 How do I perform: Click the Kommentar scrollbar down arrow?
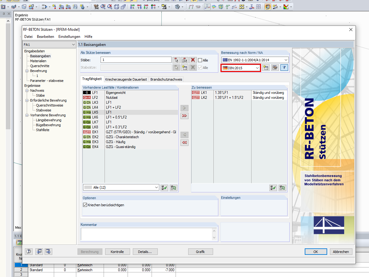(215, 238)
